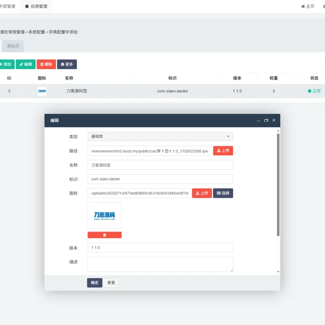Click the dialog vertical scrollbar thumb
This screenshot has height=325, width=325.
278,185
